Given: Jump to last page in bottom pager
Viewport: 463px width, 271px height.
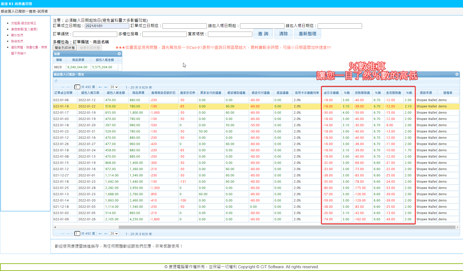Looking at the screenshot, I should 106,234.
